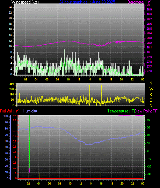
Task: Click the 24 hour graph date title
Action: 87,2
